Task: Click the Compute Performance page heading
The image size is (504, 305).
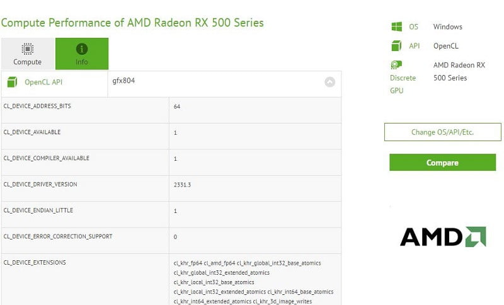Action: click(132, 23)
